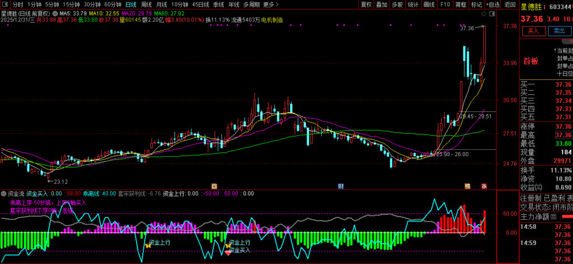
Task: Add the stock via +自选
Action: coord(492,4)
